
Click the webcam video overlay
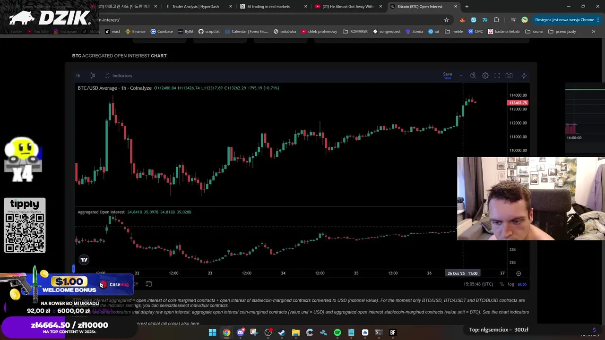click(531, 199)
